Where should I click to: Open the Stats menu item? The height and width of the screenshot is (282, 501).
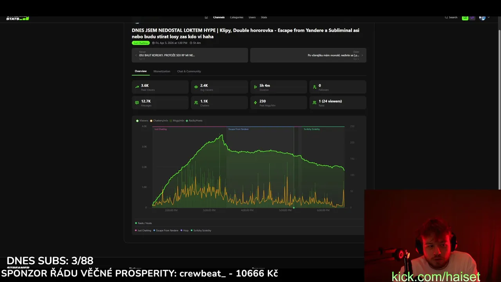click(264, 17)
